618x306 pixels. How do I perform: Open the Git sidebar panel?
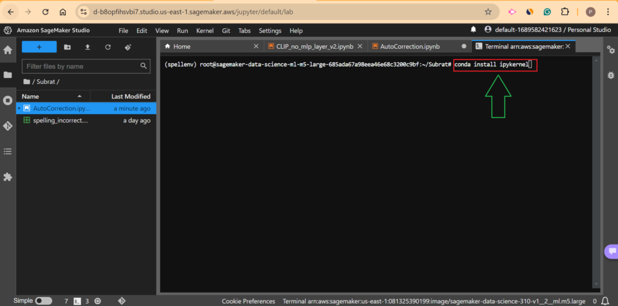(x=8, y=126)
